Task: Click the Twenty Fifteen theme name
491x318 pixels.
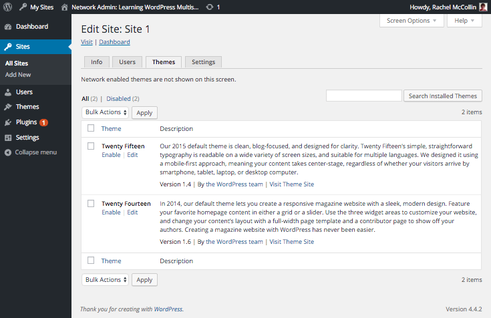Action: coord(123,146)
